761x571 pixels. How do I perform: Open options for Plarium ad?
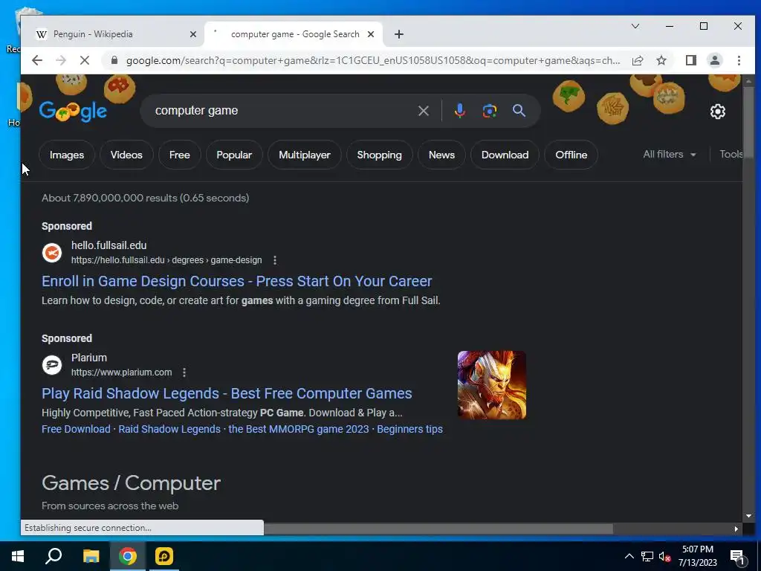pyautogui.click(x=184, y=372)
